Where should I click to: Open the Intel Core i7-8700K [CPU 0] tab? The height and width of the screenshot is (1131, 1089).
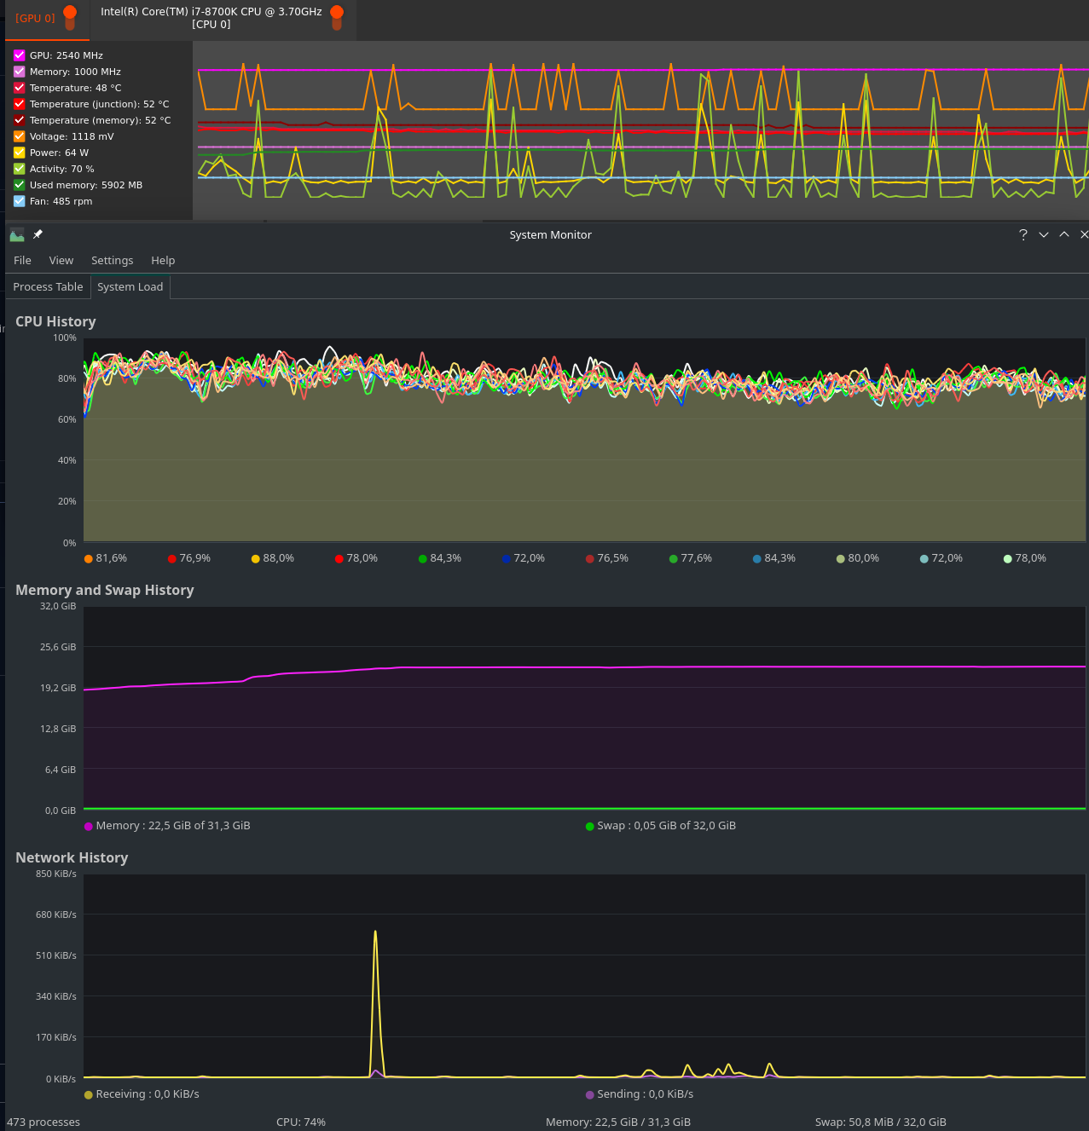coord(223,19)
